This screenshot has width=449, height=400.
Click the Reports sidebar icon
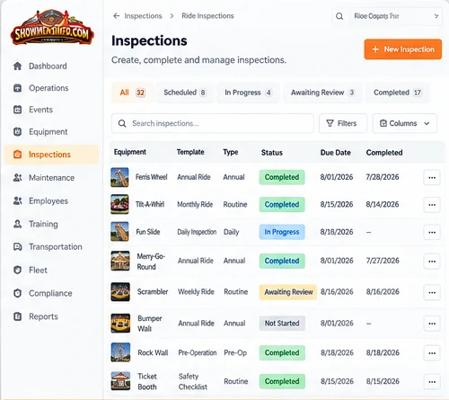click(x=18, y=316)
